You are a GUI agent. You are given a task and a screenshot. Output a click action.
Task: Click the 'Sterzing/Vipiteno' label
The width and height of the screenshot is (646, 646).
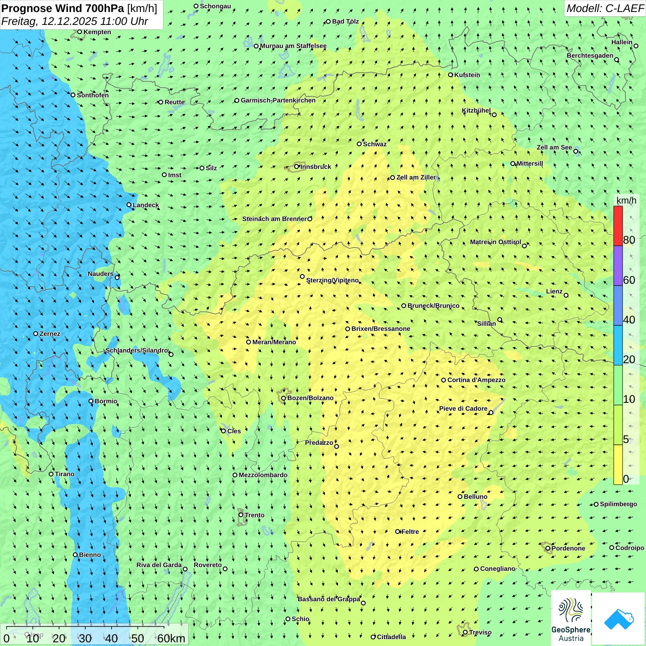point(332,280)
